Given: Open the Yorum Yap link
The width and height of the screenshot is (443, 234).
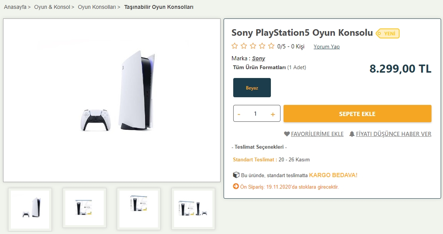Looking at the screenshot, I should tap(327, 46).
